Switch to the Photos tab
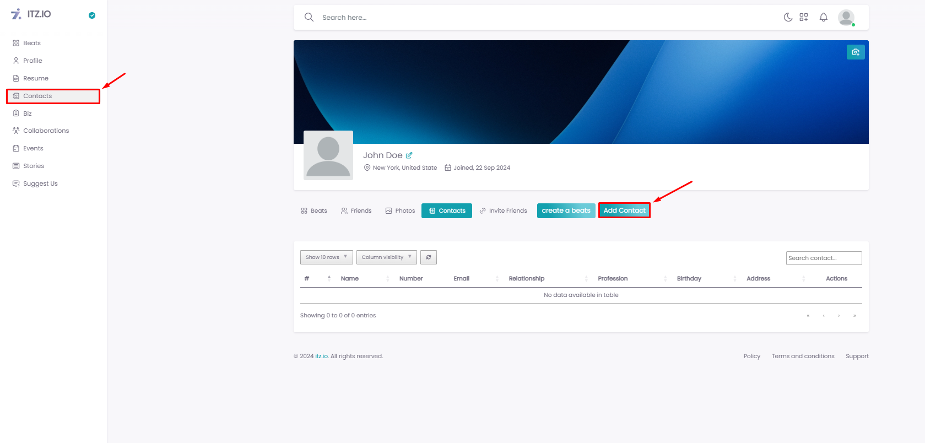Image resolution: width=925 pixels, height=443 pixels. tap(400, 211)
